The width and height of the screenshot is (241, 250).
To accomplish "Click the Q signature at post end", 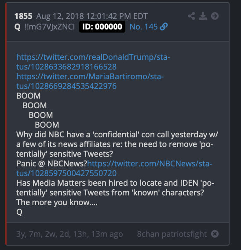I will (19, 212).
